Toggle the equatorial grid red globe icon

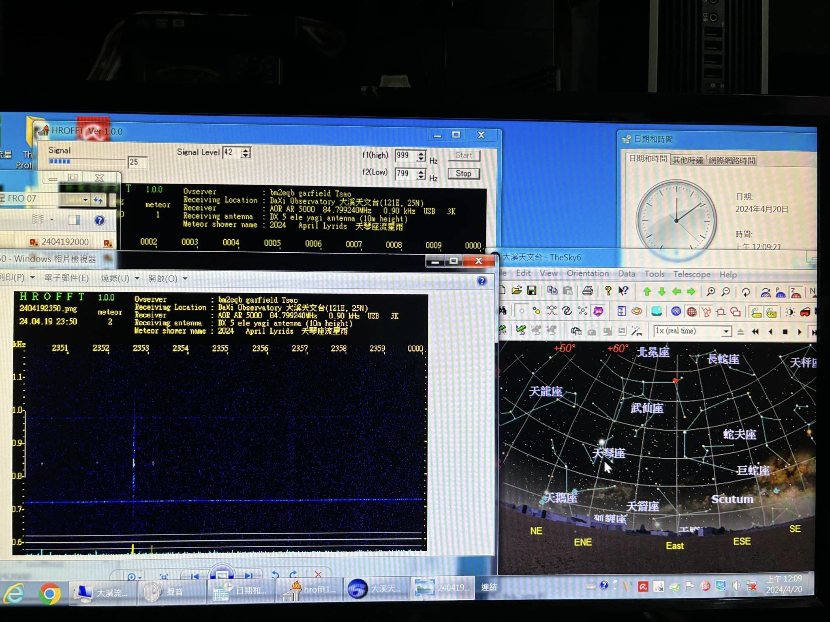(691, 311)
